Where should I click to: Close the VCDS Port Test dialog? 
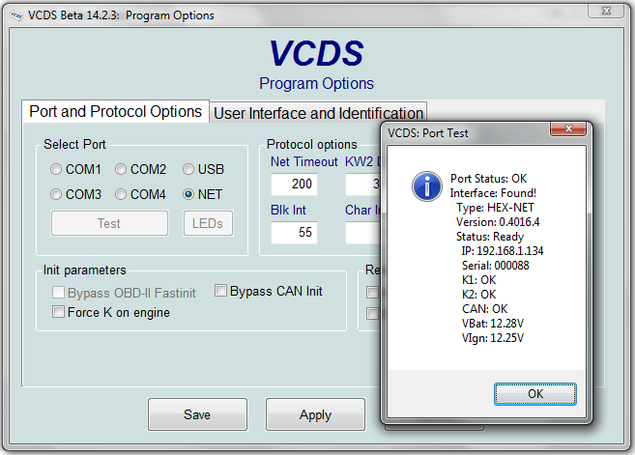click(568, 128)
